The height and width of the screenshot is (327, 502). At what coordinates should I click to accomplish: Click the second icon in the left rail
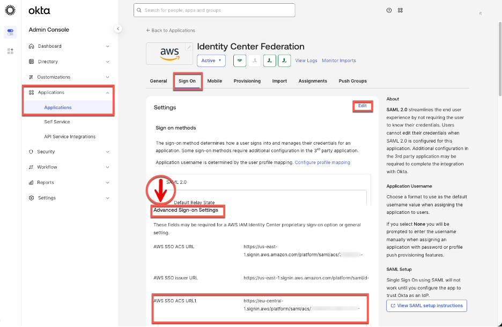(10, 51)
